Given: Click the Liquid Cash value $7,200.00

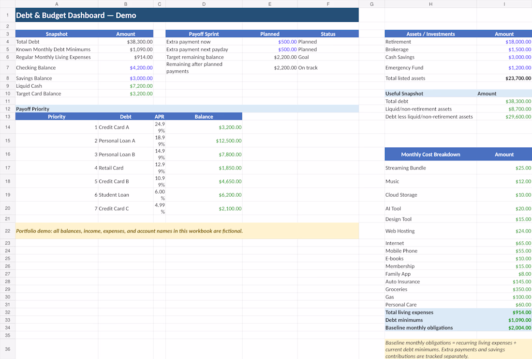Looking at the screenshot, I should click(x=141, y=86).
